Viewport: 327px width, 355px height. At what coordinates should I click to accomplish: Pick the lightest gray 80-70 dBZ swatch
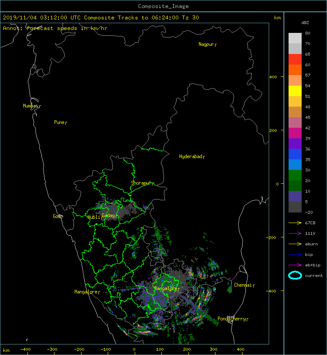click(x=295, y=38)
